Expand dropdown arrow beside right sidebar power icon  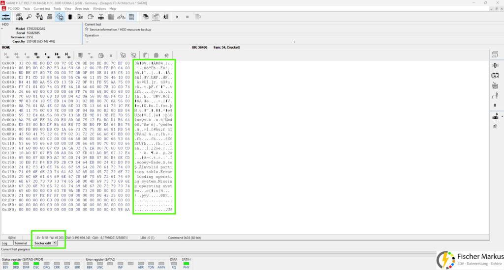502,116
